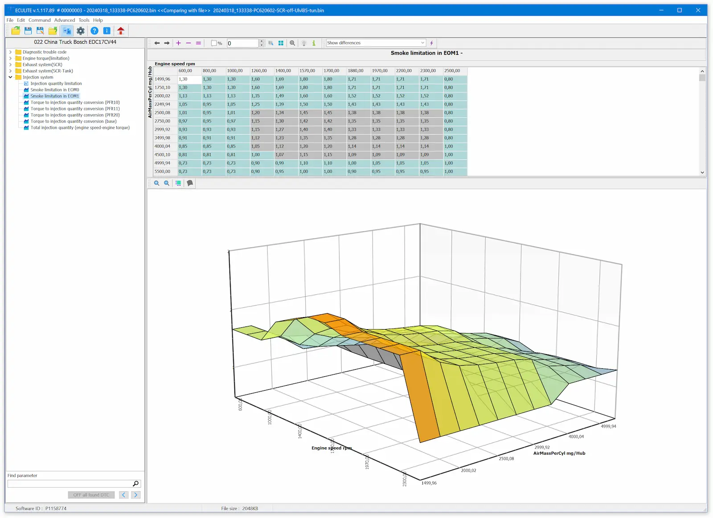Viewport: 713px width, 518px height.
Task: Click the magnifier search icon in map toolbar
Action: pyautogui.click(x=292, y=43)
